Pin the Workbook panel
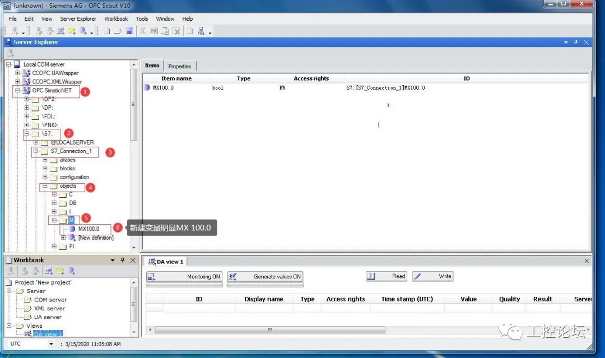Viewport: 605px width, 358px height. 122,260
